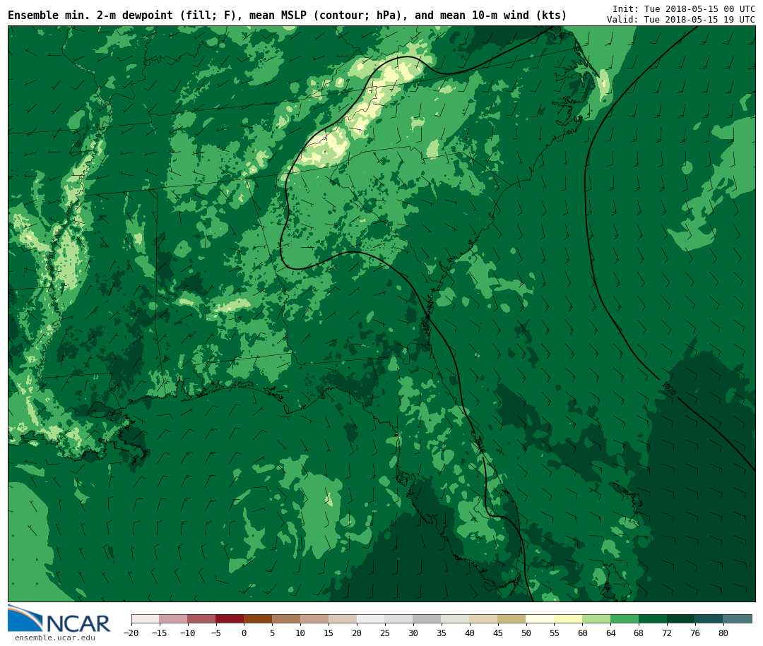
Task: Click the "Init: Tue 2018-05-15 00 UTC" line
Action: point(684,8)
